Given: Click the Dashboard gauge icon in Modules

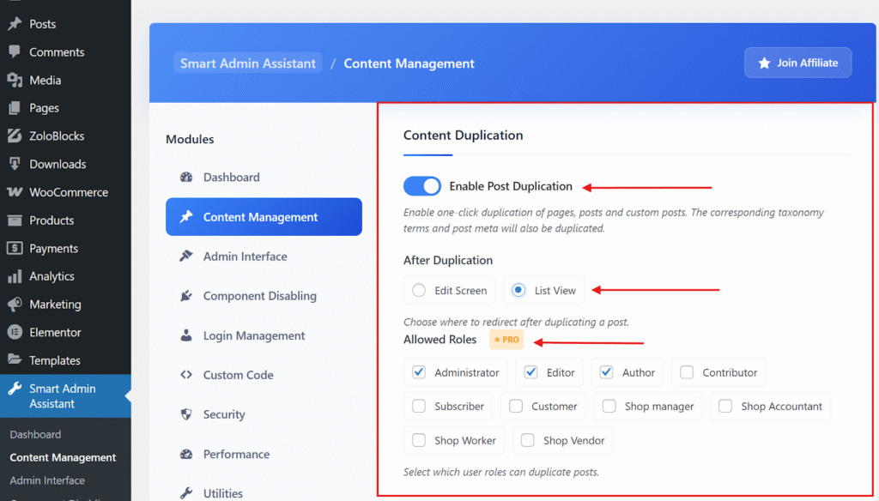Looking at the screenshot, I should (x=186, y=177).
